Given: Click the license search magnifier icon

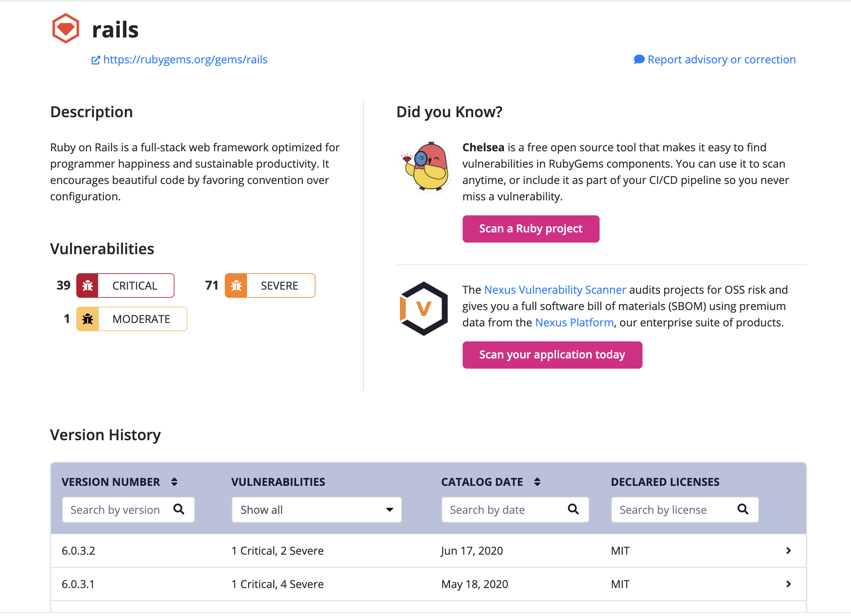Looking at the screenshot, I should [x=743, y=509].
